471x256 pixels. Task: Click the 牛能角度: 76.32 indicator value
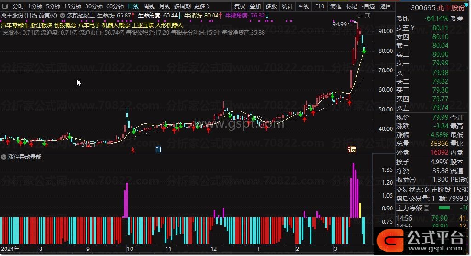tap(247, 15)
